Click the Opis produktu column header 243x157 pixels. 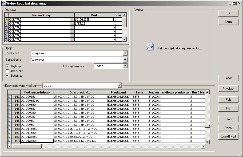80,92
